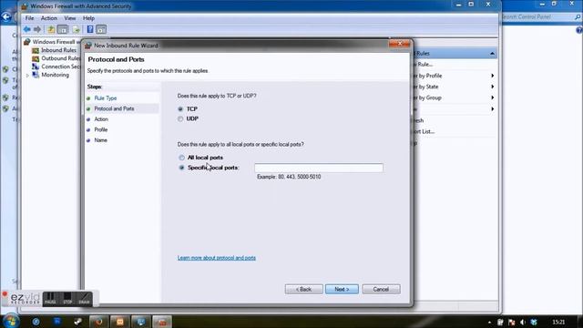Click the Monitoring node icon
Viewport: 583px width, 328px height.
[x=36, y=75]
